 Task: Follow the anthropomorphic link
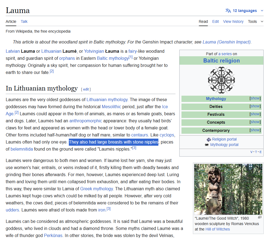(86, 121)
